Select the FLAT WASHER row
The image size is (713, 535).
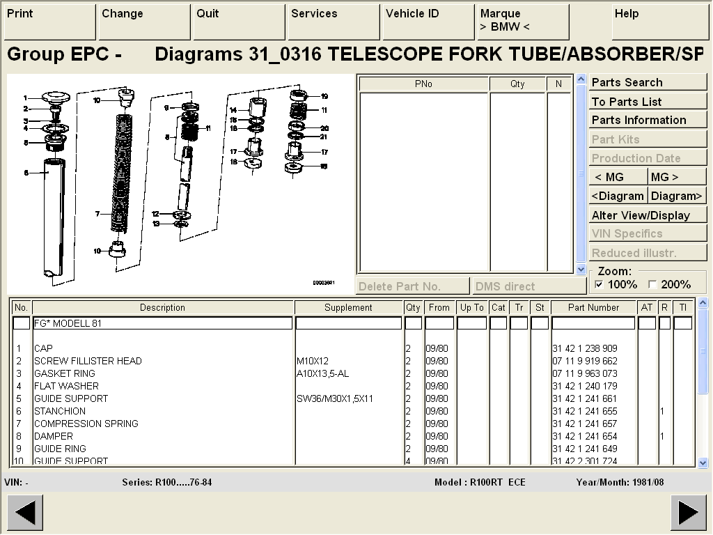[x=353, y=386]
